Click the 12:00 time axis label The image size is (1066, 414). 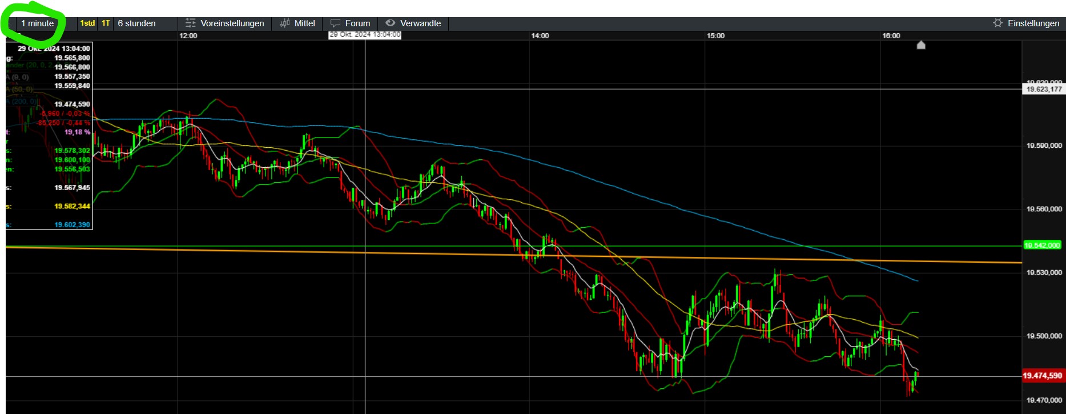click(x=188, y=35)
